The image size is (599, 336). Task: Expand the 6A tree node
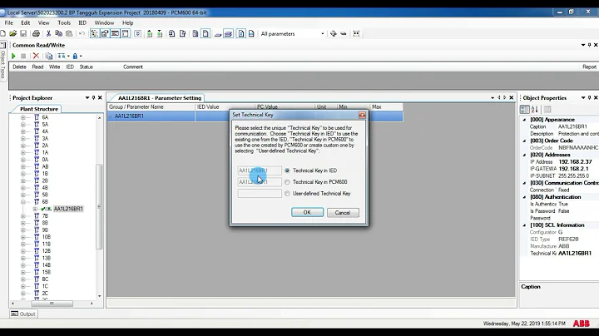click(x=23, y=117)
